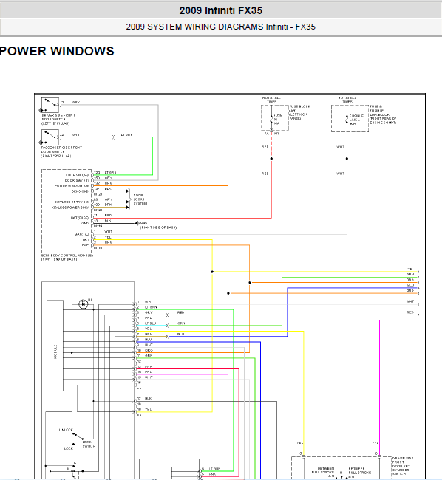Click the "PASSENGER SIDE FRONT DOOR SWITCH" label

coord(61,152)
